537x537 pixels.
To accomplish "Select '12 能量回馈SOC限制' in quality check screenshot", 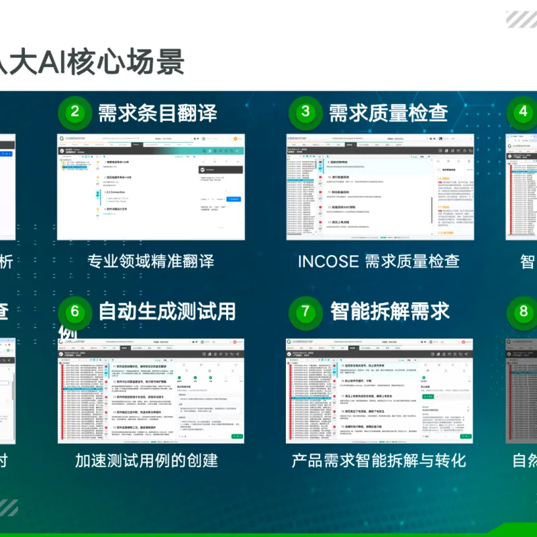I will click(x=341, y=207).
